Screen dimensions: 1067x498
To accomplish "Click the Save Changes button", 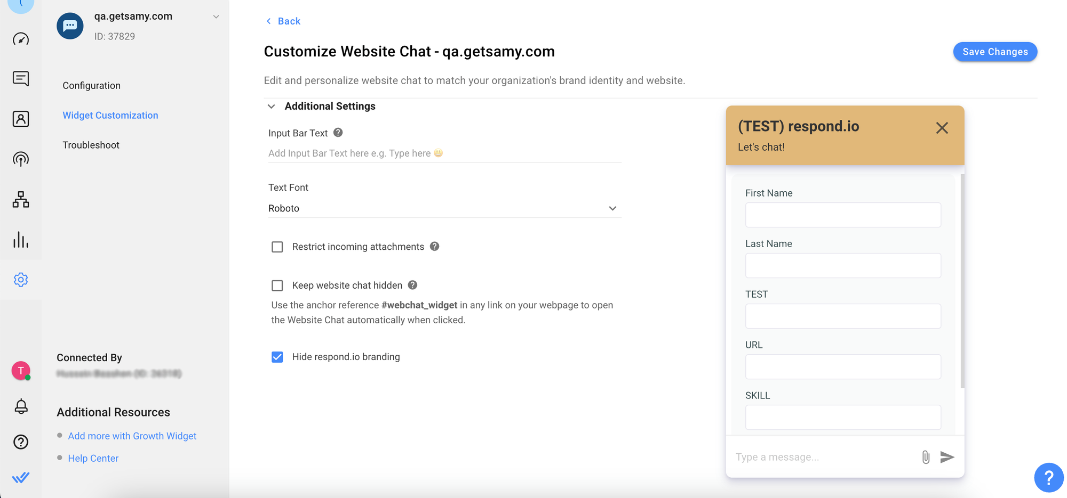I will tap(994, 52).
